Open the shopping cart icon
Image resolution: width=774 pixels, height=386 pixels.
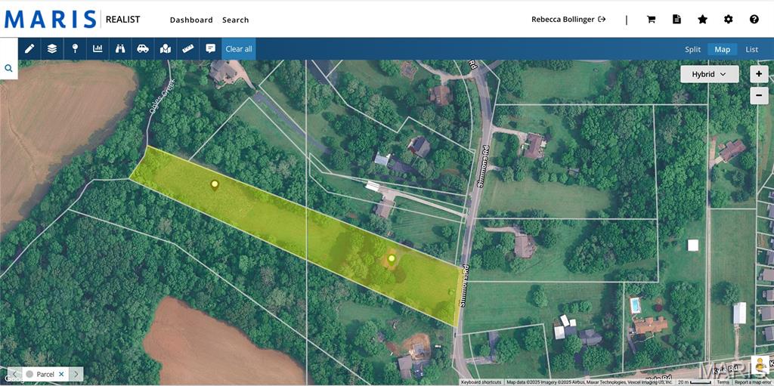(651, 19)
